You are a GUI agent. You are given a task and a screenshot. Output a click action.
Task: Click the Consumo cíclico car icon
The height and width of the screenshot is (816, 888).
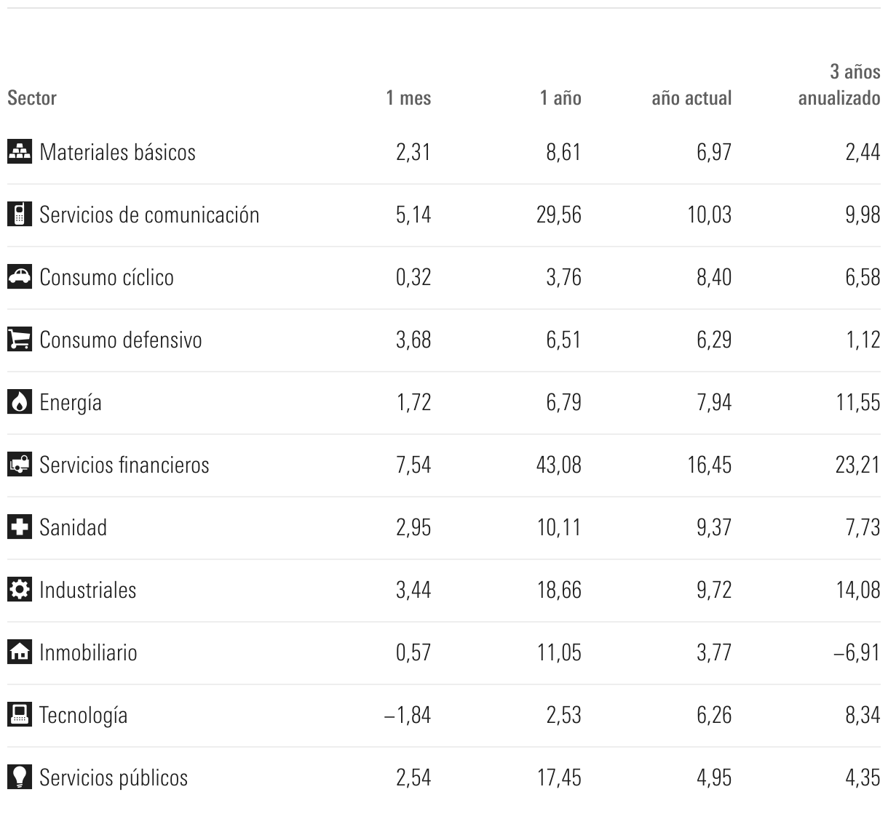tap(20, 277)
